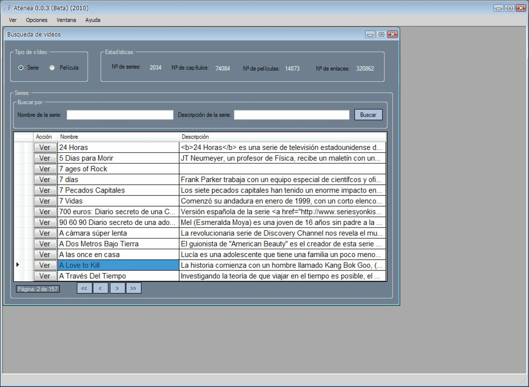529x387 pixels.
Task: Select the 'A las once en casa' name cell
Action: click(x=118, y=254)
